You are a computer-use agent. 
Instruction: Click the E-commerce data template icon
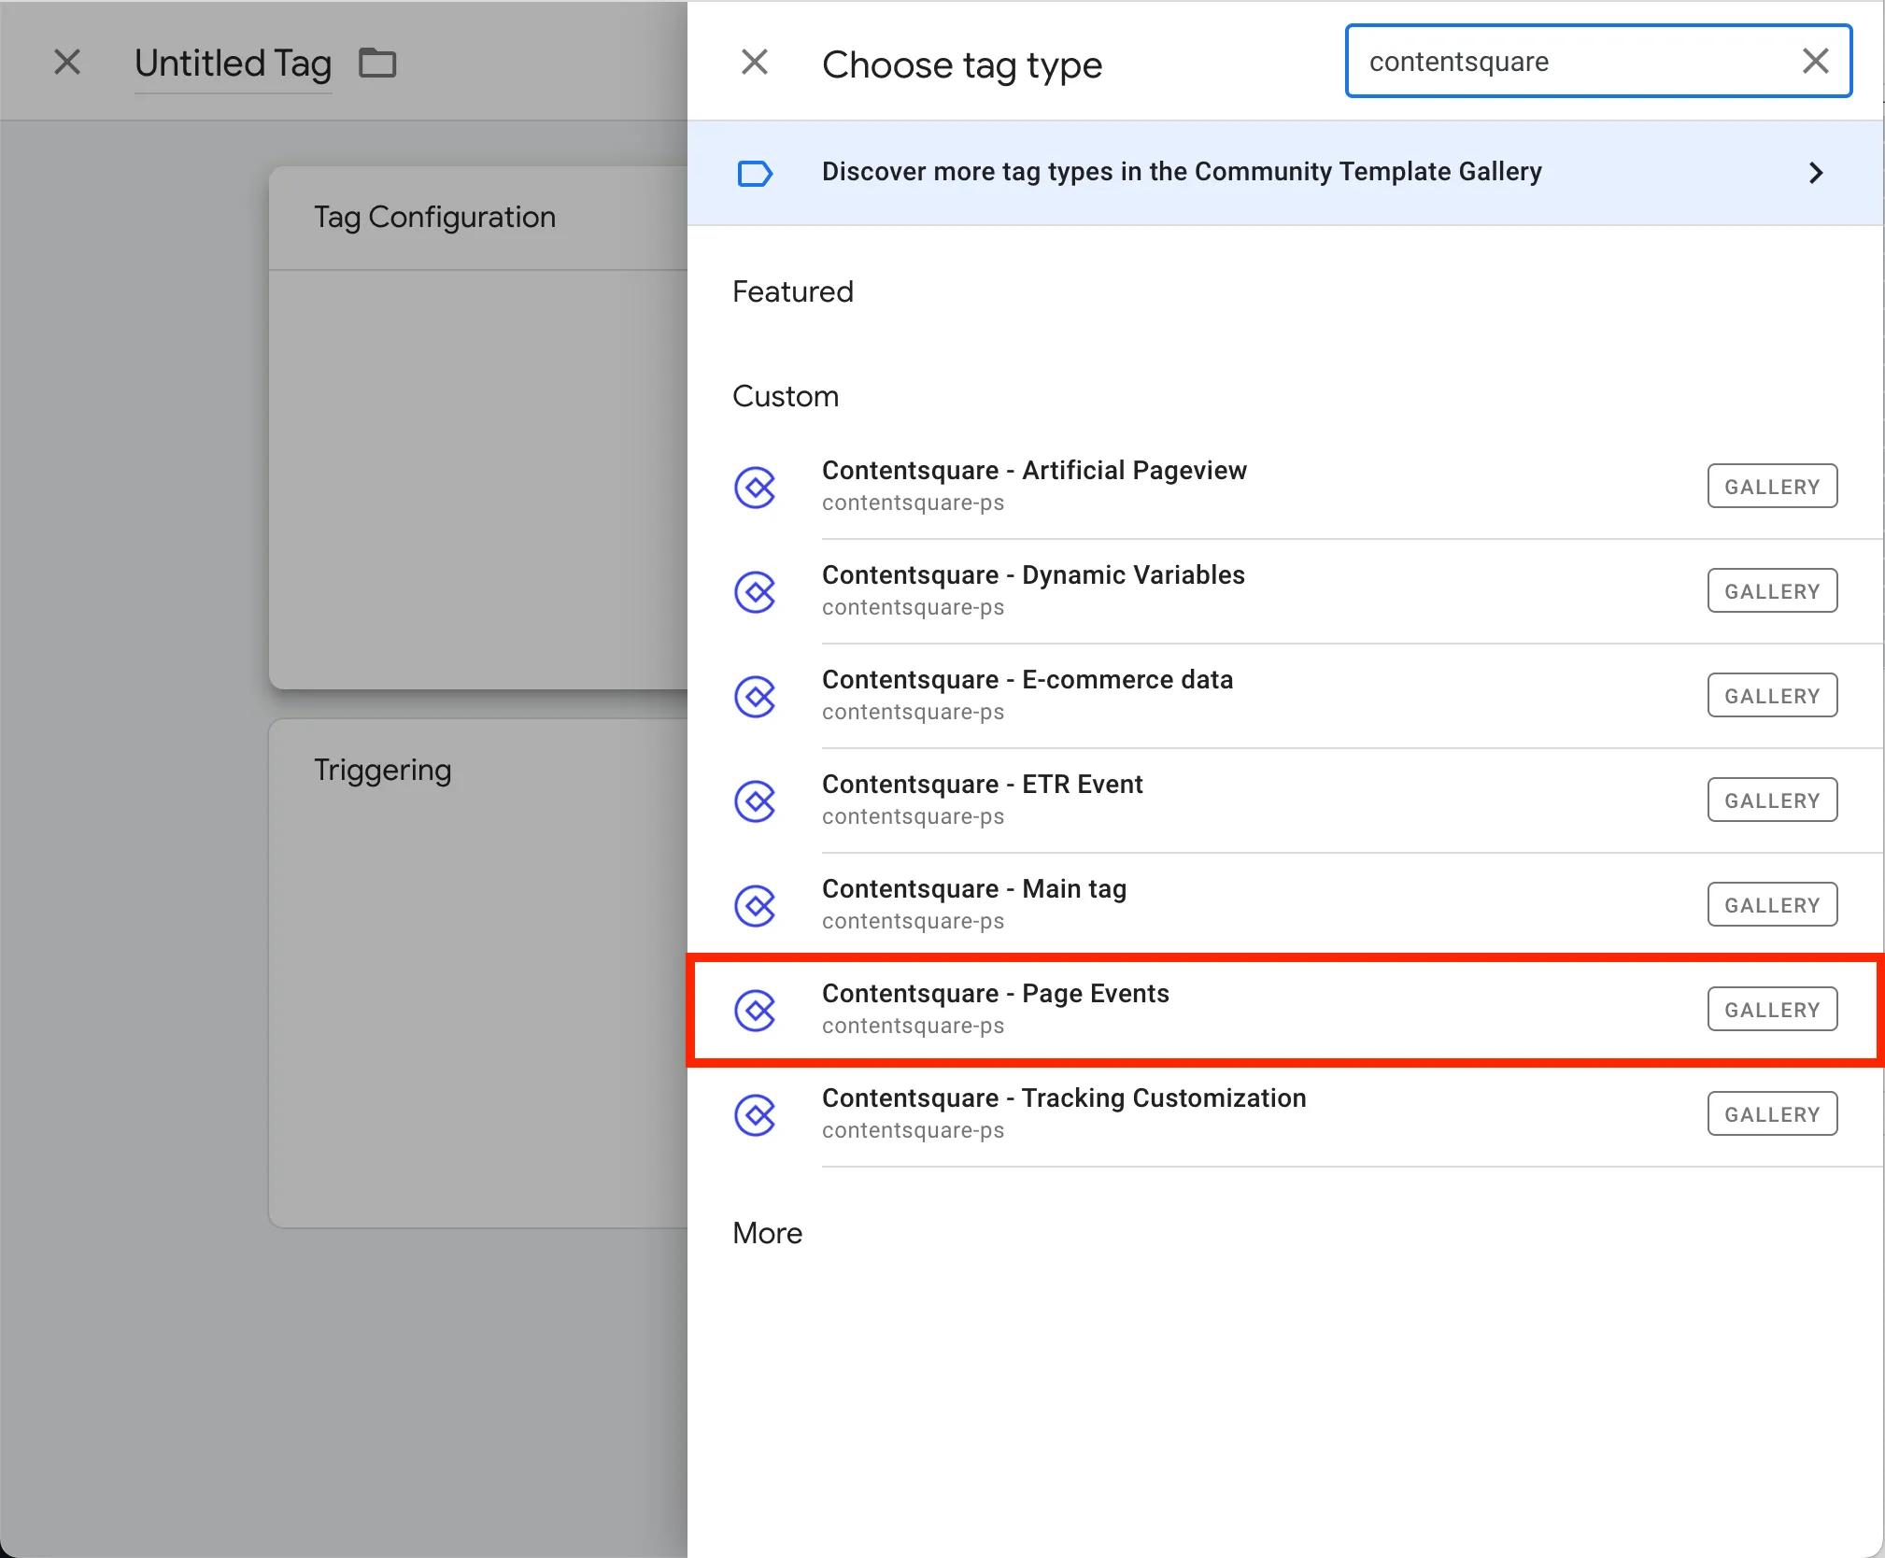755,696
